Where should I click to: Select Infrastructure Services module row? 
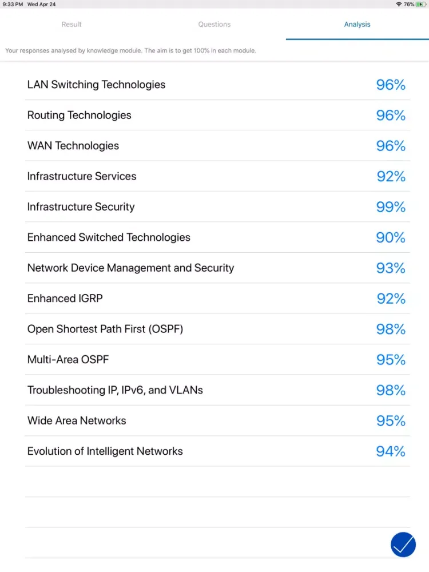click(82, 176)
